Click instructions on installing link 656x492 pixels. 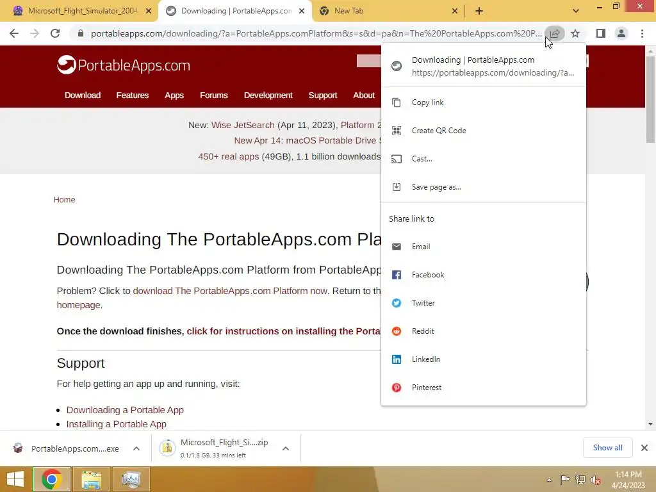click(284, 331)
